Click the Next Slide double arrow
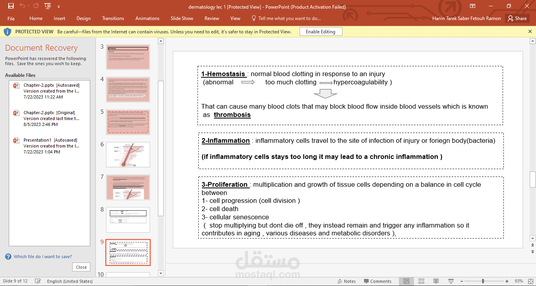The height and width of the screenshot is (286, 536). tap(532, 251)
